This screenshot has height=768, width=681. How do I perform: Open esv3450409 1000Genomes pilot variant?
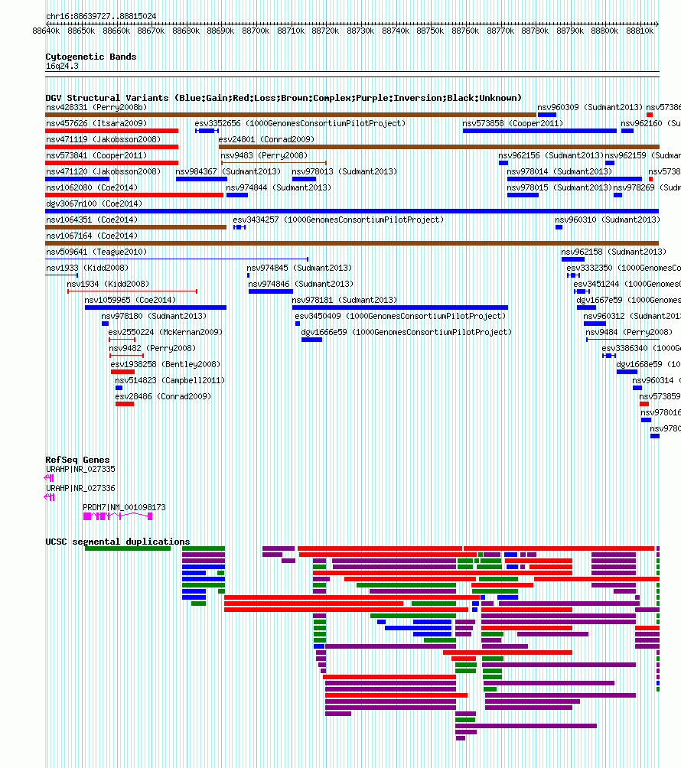point(400,317)
